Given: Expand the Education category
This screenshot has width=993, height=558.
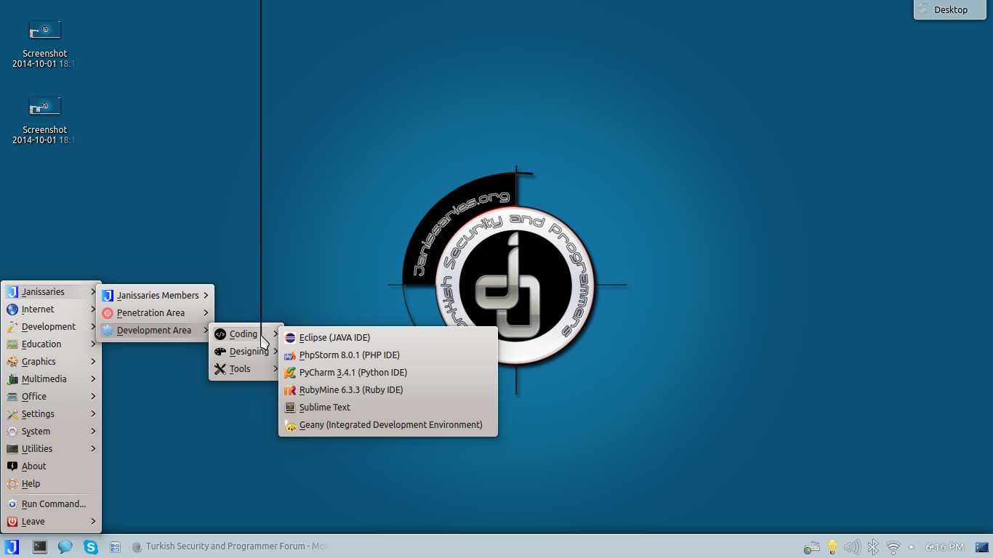Looking at the screenshot, I should pos(52,344).
